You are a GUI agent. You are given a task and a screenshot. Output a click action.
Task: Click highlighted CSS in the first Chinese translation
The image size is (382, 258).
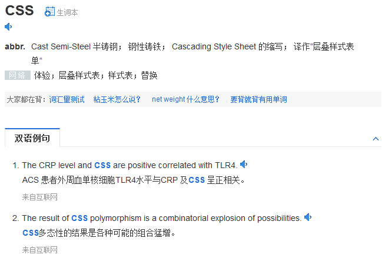197,180
